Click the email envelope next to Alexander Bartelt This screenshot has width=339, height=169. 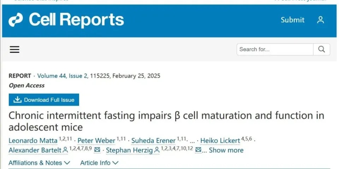[x=97, y=150]
